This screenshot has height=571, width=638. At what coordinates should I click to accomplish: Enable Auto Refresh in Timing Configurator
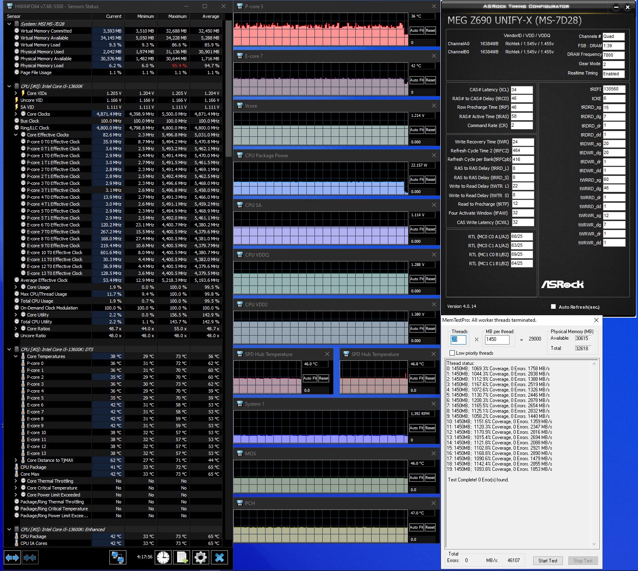[553, 307]
